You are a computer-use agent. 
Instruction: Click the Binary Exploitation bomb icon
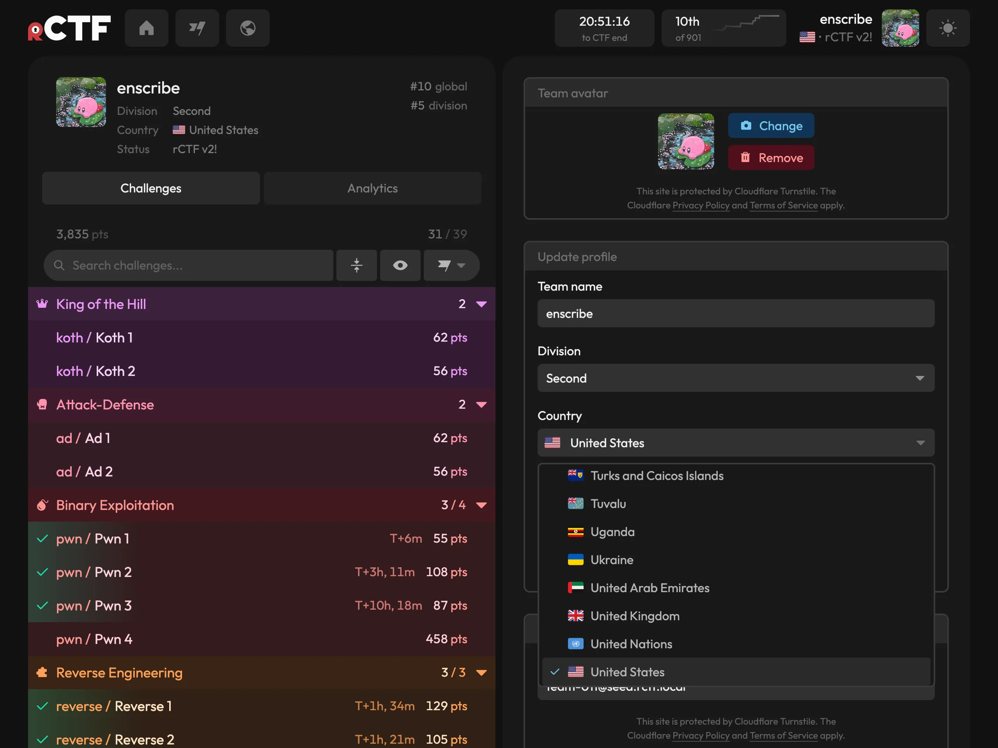point(42,505)
